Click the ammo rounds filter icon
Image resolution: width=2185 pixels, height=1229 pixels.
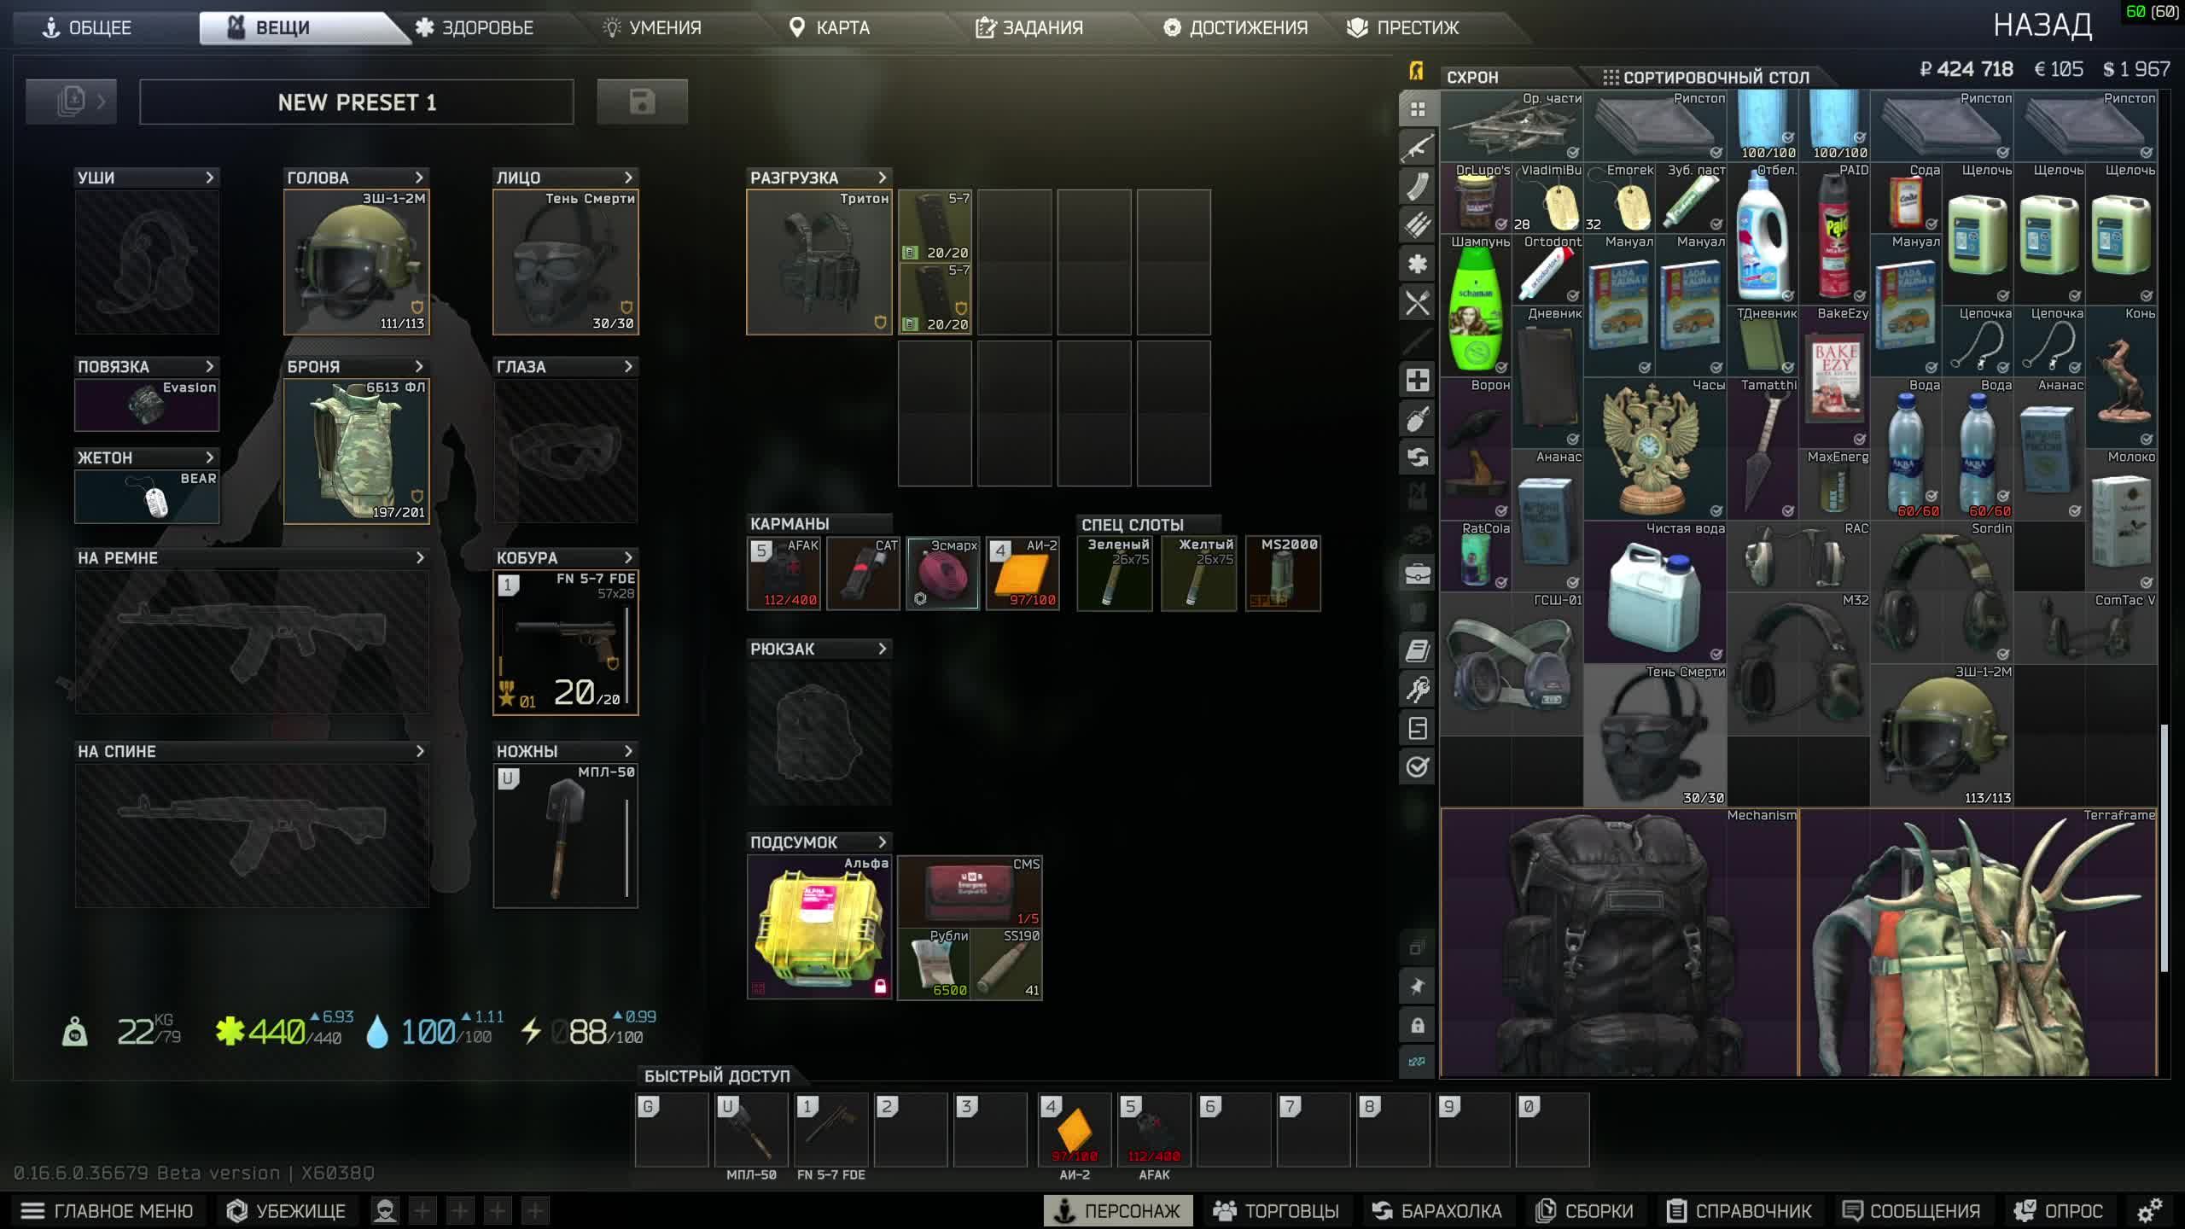coord(1417,224)
